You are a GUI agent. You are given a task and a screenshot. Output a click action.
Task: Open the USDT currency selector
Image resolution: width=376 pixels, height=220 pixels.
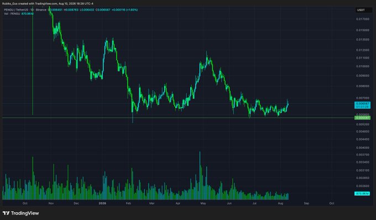tap(363, 10)
